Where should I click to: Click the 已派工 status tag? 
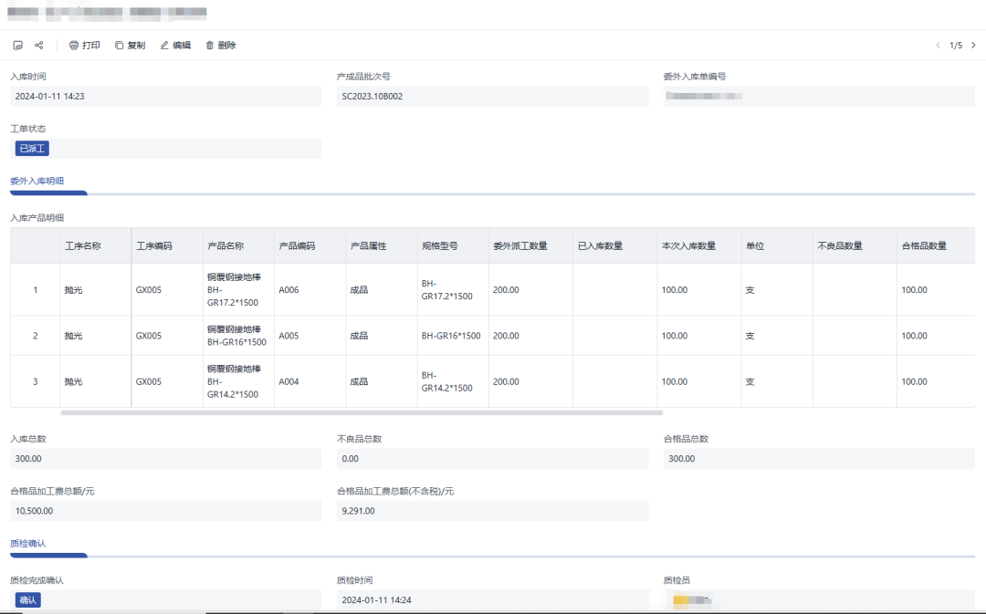[x=32, y=149]
